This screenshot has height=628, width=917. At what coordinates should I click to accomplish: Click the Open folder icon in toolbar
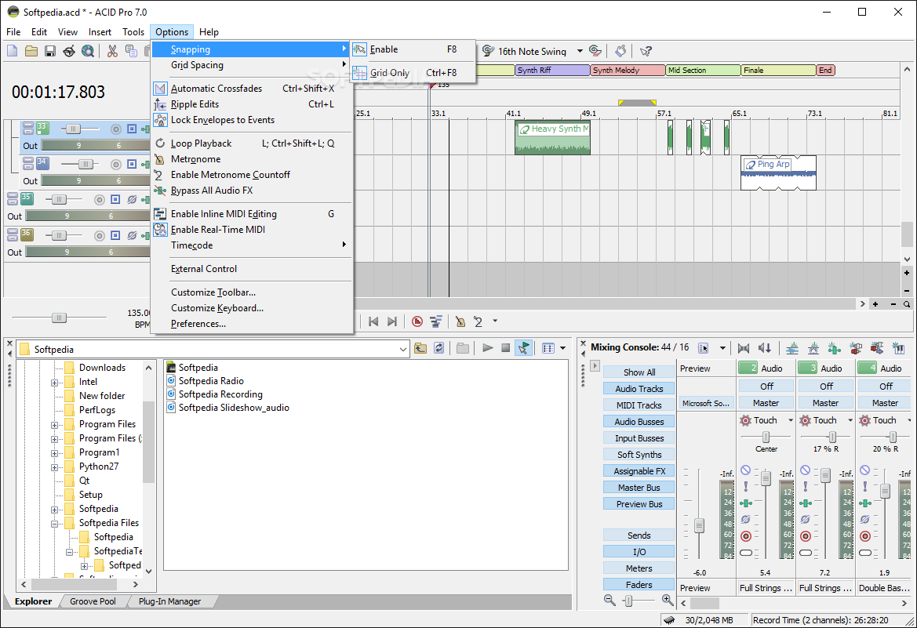tap(31, 51)
